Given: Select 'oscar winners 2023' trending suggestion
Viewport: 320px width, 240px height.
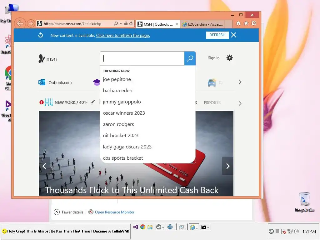Looking at the screenshot, I should click(124, 113).
